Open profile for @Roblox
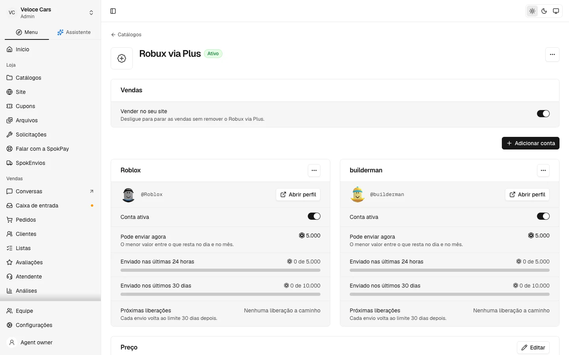 pos(298,194)
